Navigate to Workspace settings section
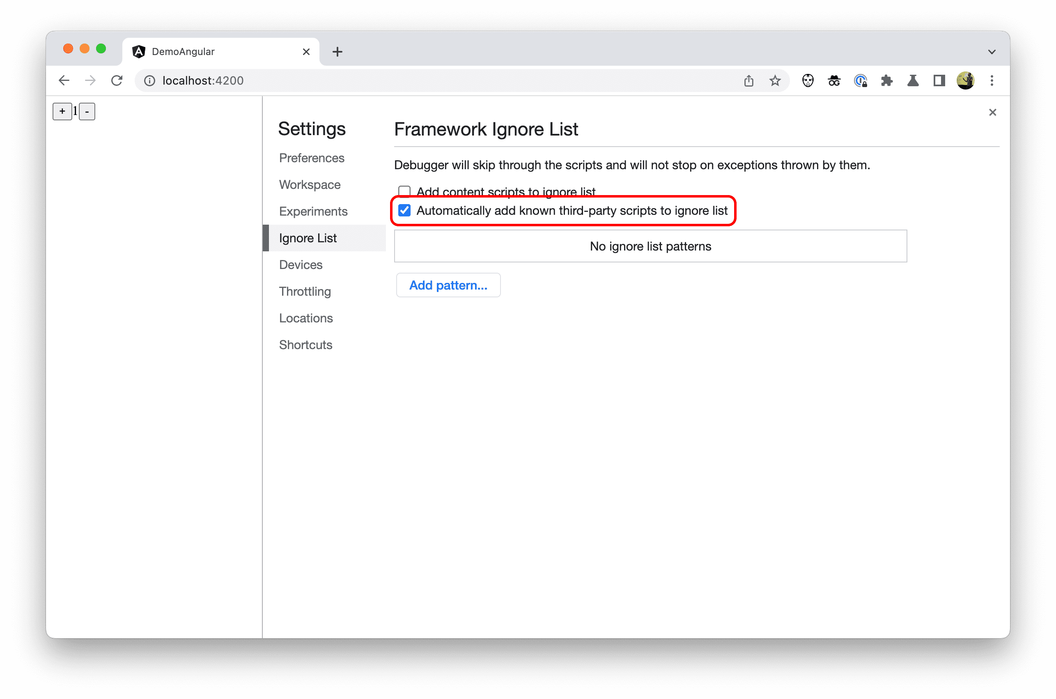Viewport: 1056px width, 699px height. (310, 184)
